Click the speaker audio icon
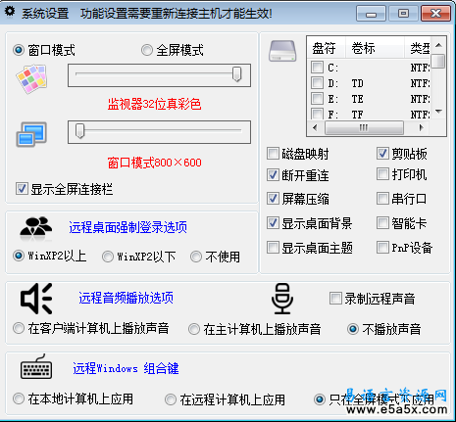456x422 pixels. click(x=36, y=299)
